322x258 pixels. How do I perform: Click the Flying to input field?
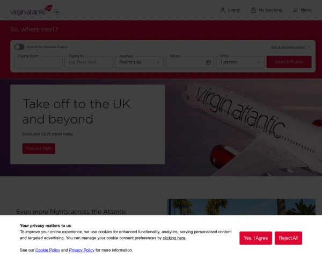89,62
